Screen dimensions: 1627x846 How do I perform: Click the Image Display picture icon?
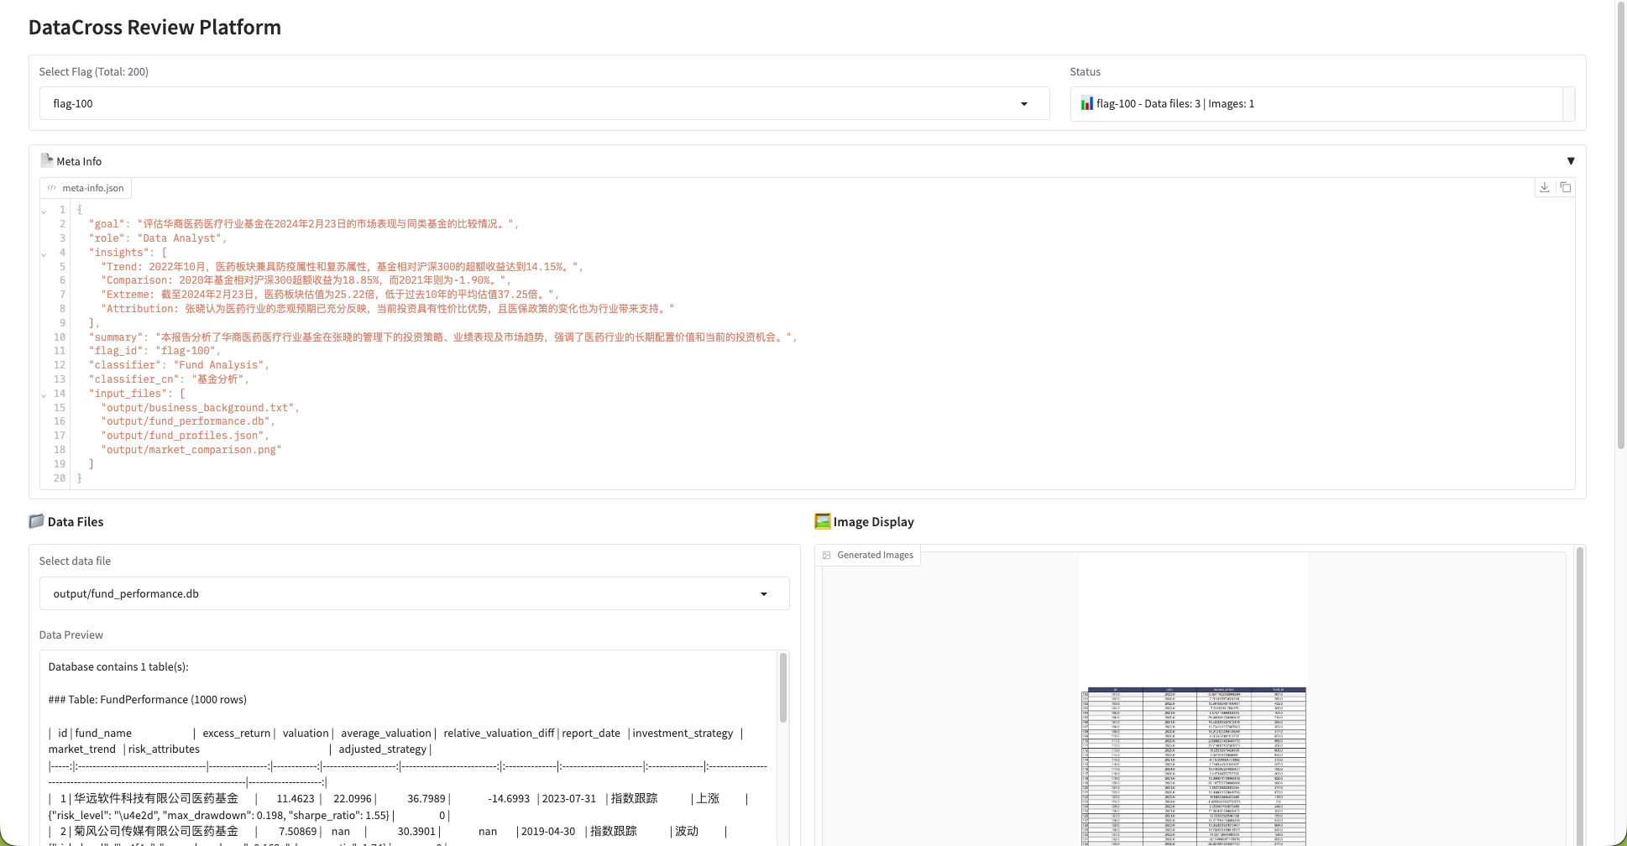[x=822, y=521]
